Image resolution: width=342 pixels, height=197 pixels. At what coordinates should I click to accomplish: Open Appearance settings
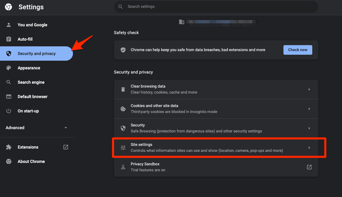[36, 68]
